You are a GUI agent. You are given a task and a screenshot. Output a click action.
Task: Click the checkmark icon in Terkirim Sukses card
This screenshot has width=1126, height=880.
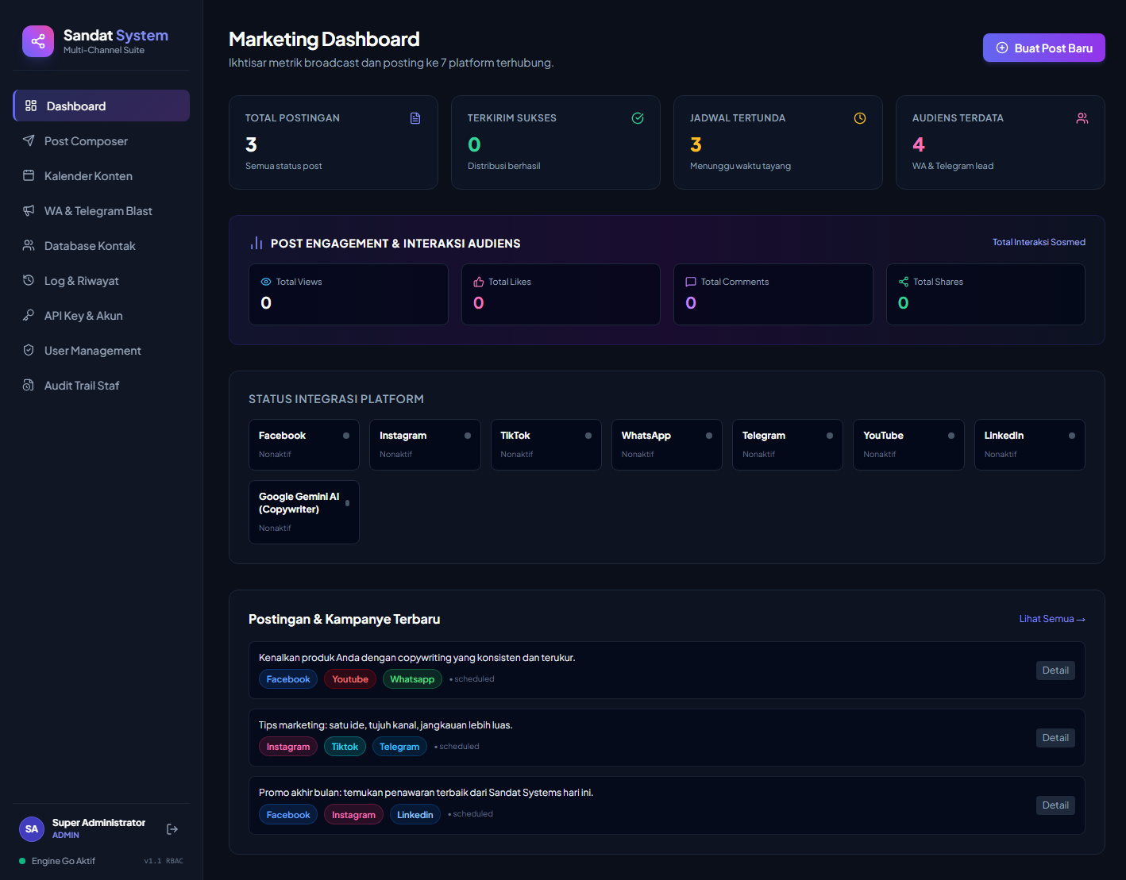[638, 118]
